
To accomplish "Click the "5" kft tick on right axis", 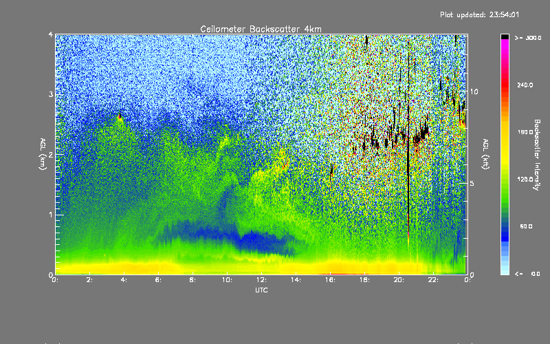I will tap(472, 183).
